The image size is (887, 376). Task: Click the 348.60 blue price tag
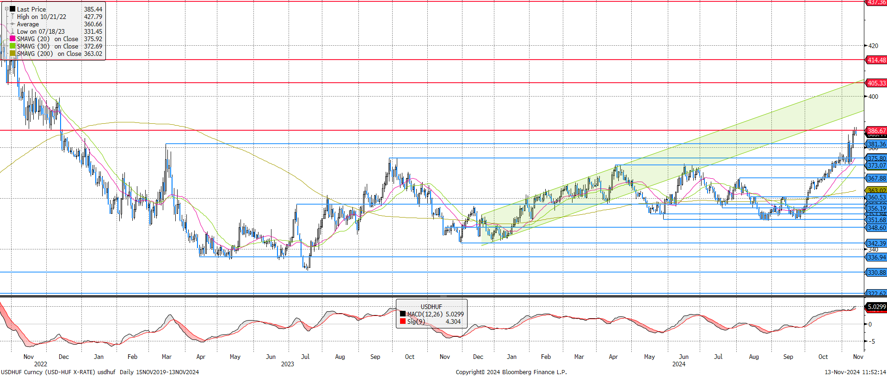tap(876, 228)
